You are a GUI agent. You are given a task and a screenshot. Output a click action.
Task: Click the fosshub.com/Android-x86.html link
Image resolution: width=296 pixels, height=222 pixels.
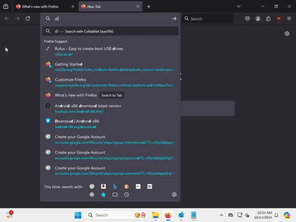(x=79, y=112)
